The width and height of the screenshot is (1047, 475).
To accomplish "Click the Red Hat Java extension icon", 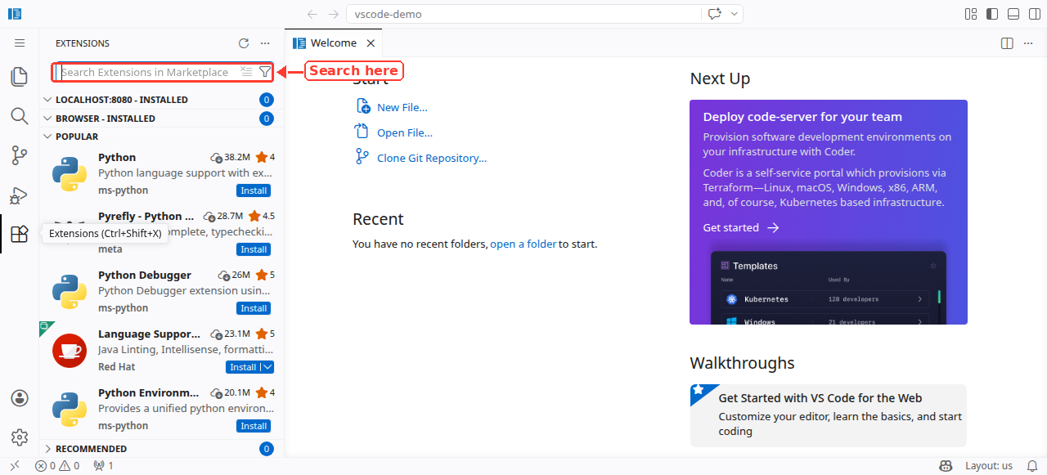I will point(70,351).
